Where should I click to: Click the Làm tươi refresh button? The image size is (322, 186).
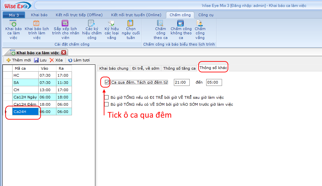tap(79, 60)
